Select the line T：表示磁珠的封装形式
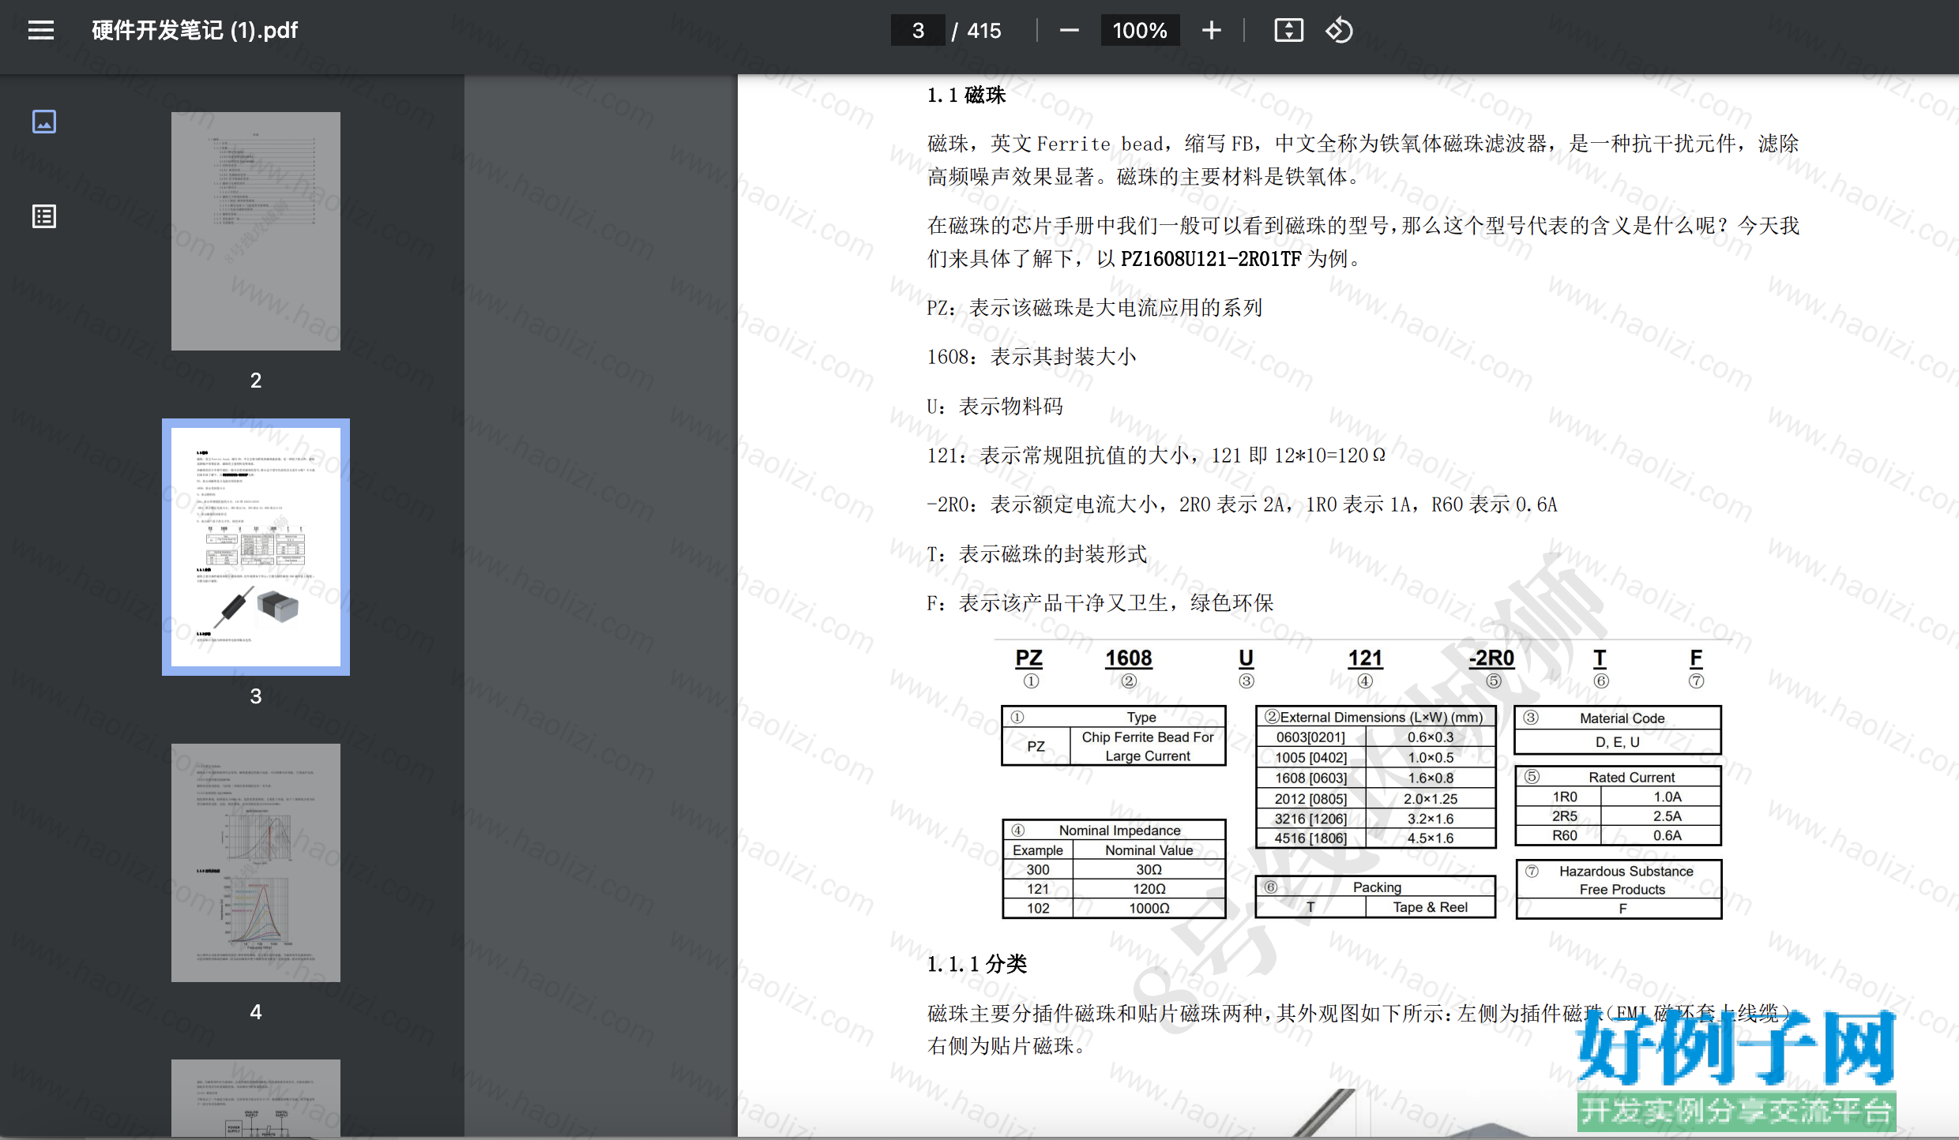The height and width of the screenshot is (1140, 1959). click(x=1037, y=554)
